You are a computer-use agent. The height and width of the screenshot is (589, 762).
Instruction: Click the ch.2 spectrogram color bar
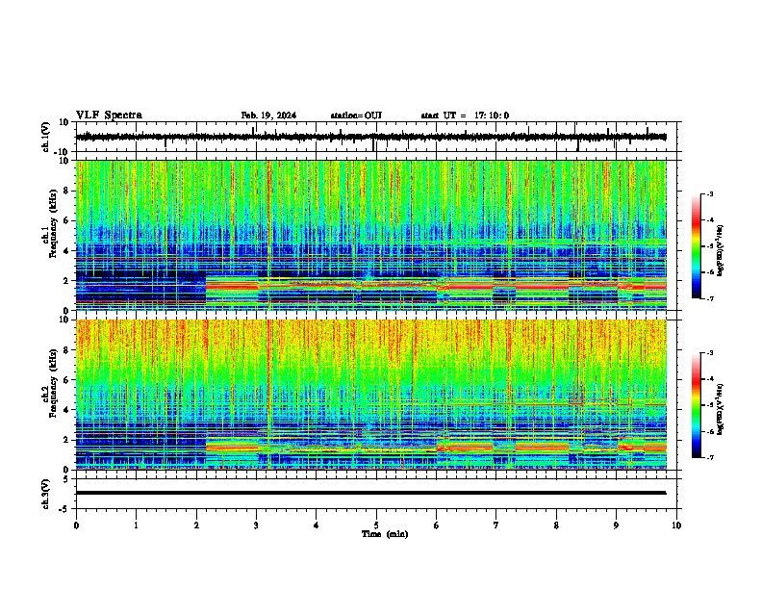[697, 405]
